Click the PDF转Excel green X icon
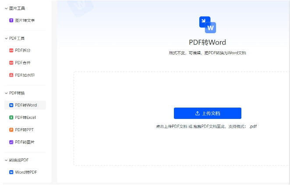This screenshot has width=290, height=185. tap(11, 117)
